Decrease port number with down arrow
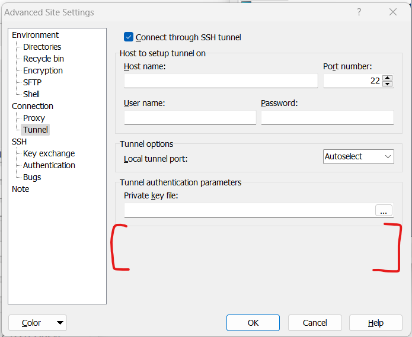The height and width of the screenshot is (337, 412). point(388,84)
